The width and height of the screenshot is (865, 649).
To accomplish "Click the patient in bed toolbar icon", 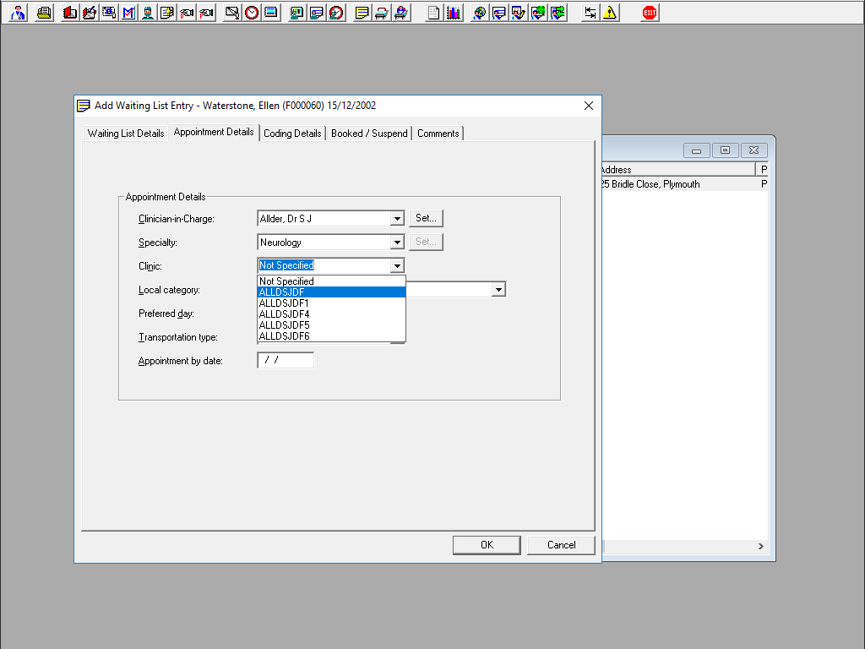I will click(401, 13).
